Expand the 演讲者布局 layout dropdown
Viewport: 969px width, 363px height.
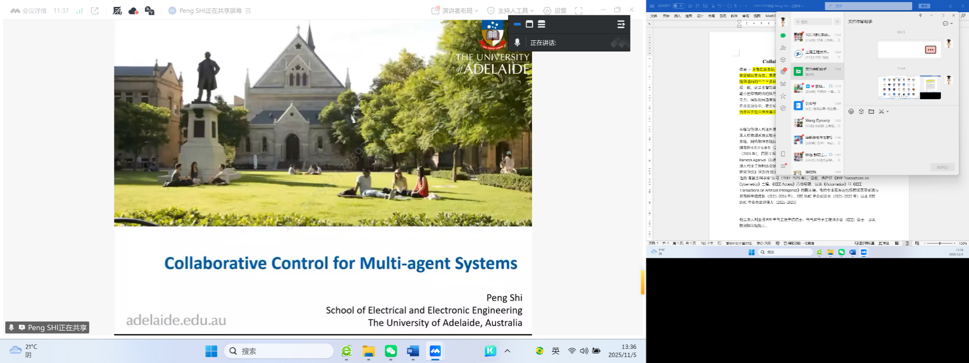458,11
